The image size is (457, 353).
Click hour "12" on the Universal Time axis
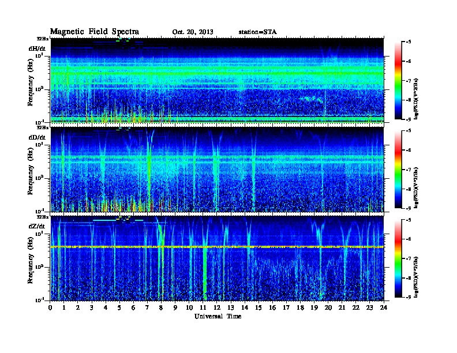tap(217, 307)
